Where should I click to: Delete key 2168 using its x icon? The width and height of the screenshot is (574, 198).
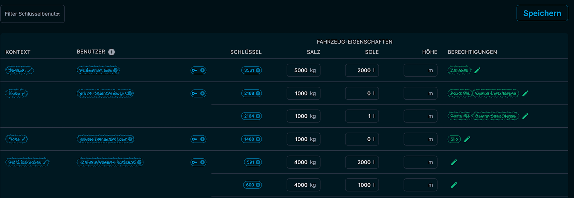[258, 94]
